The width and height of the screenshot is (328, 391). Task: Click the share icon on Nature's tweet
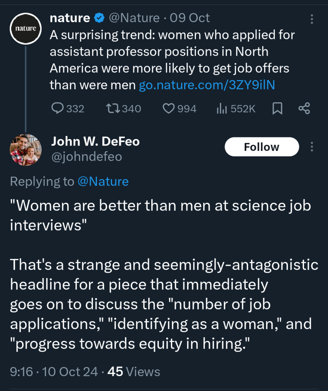(304, 109)
